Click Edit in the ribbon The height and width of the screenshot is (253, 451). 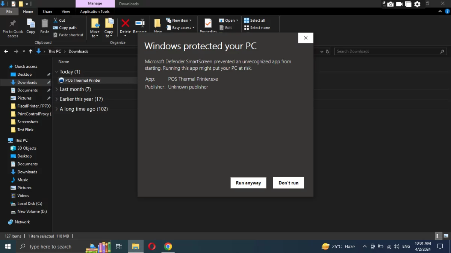point(225,28)
